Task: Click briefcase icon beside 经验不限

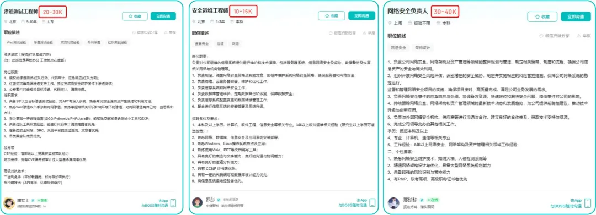Action: pos(410,23)
